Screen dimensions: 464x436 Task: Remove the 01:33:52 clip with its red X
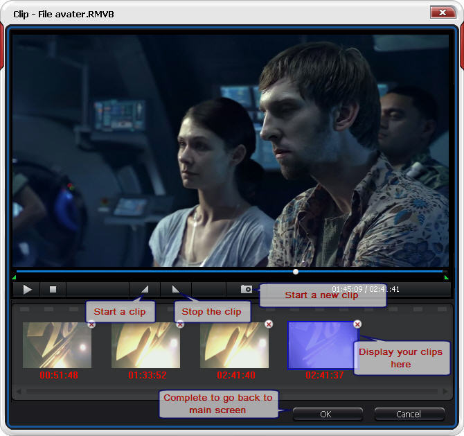(180, 324)
